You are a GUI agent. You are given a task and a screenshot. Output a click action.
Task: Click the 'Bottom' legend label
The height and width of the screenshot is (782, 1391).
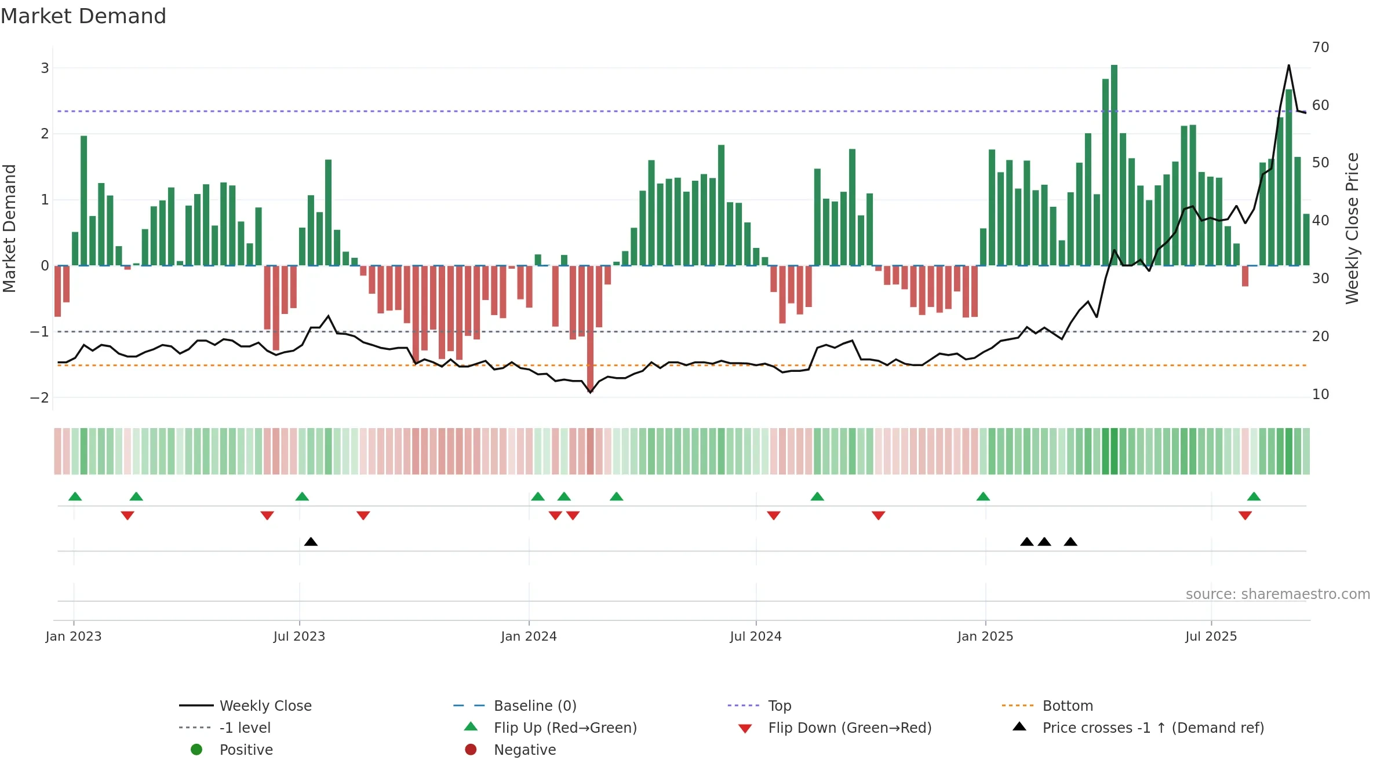click(1068, 706)
